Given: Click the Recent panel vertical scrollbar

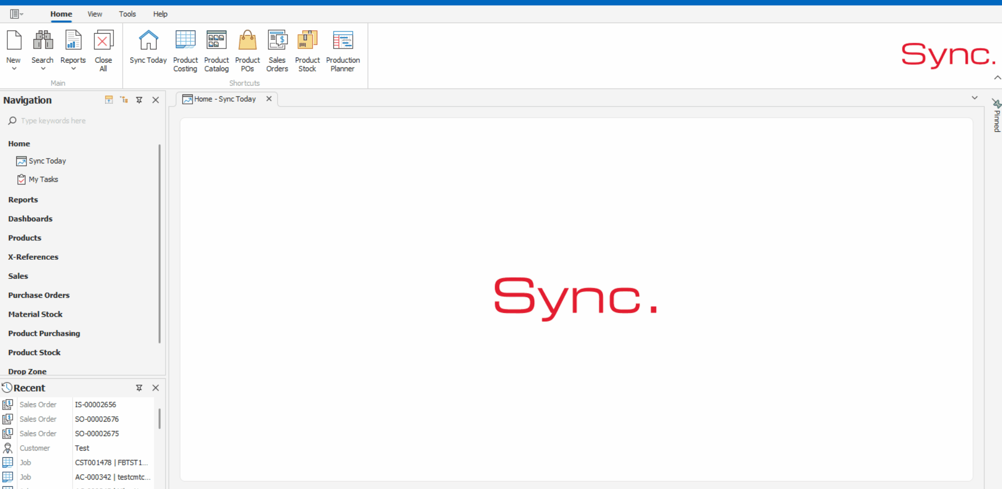Looking at the screenshot, I should (x=159, y=419).
